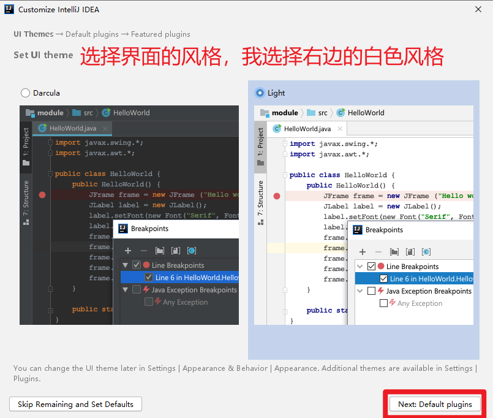Click Remove breakpoint minus in Light preview
Viewport: 493px width, 418px height.
tap(378, 252)
